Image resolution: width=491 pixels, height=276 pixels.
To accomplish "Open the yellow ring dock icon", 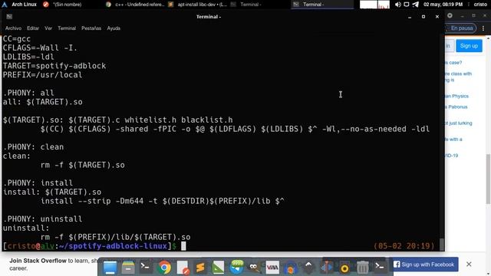I will pos(344,268).
